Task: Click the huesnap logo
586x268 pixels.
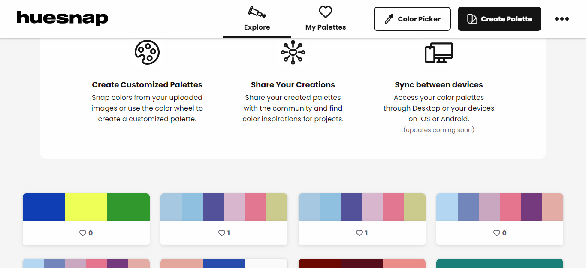Action: click(x=63, y=18)
